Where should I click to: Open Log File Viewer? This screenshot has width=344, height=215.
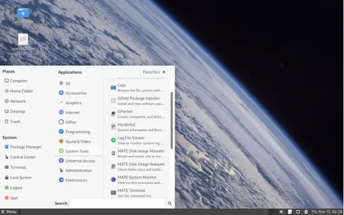point(138,140)
